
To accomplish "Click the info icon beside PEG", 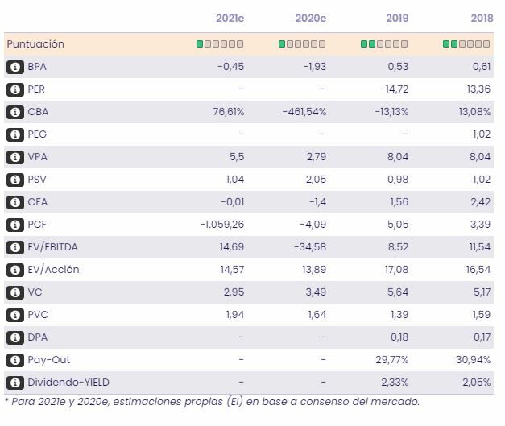I will pyautogui.click(x=14, y=134).
